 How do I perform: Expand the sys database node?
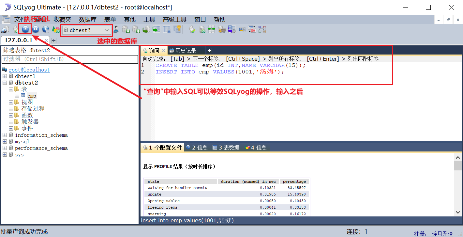(x=5, y=154)
